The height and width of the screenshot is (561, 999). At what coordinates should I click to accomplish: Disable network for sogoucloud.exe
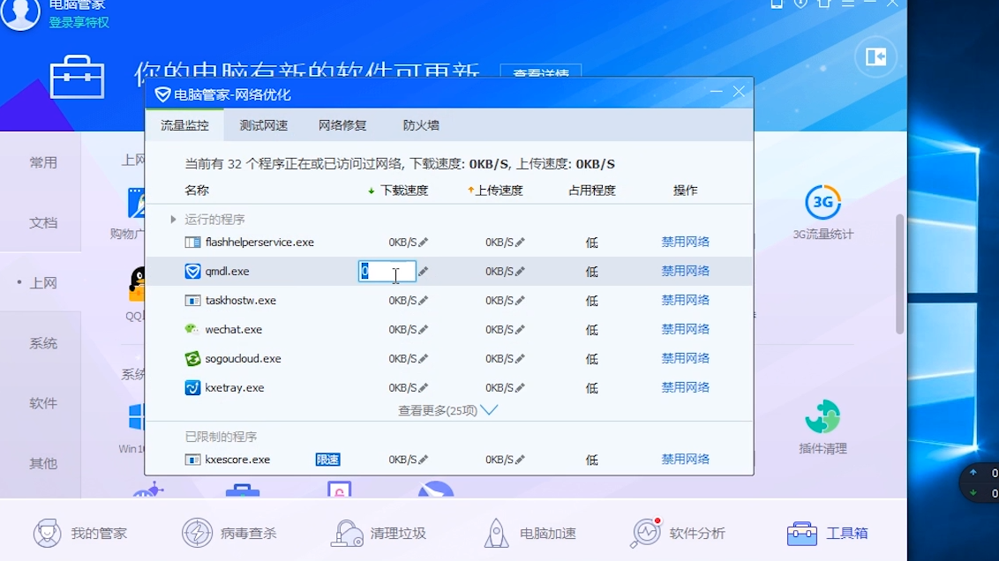click(686, 358)
